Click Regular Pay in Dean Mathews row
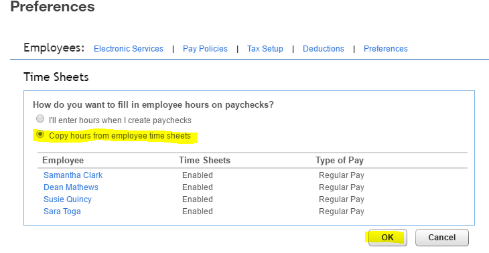Screen dimensions: 489x253 click(x=342, y=187)
